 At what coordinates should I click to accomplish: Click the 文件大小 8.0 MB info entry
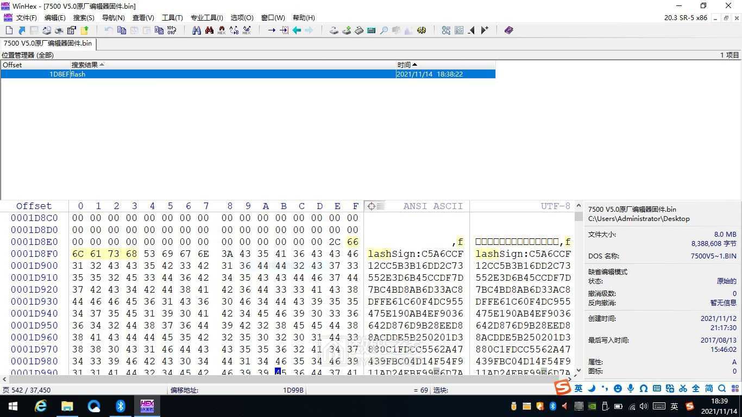(662, 235)
